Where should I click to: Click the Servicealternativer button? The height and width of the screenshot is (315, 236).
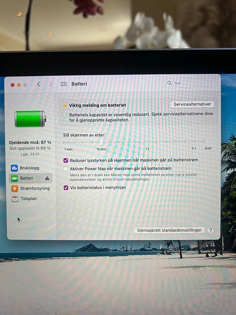tap(192, 104)
